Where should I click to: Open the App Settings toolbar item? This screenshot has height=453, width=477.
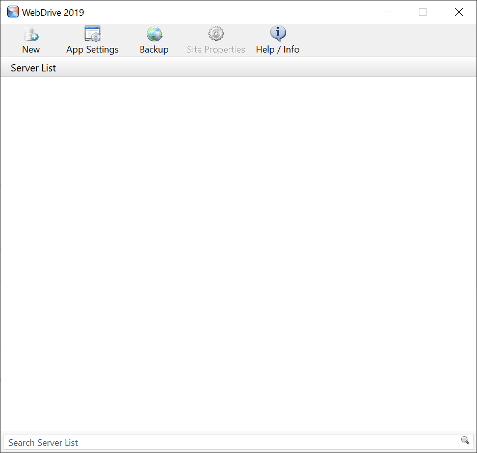[92, 40]
